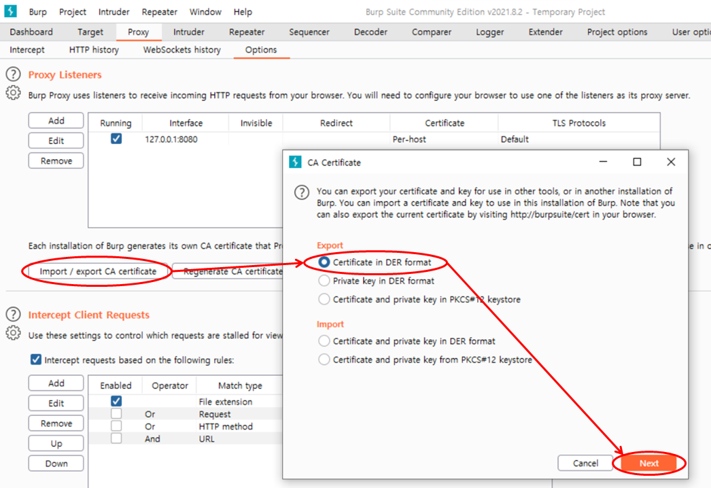Open the Project menu
This screenshot has height=488, width=711.
73,12
